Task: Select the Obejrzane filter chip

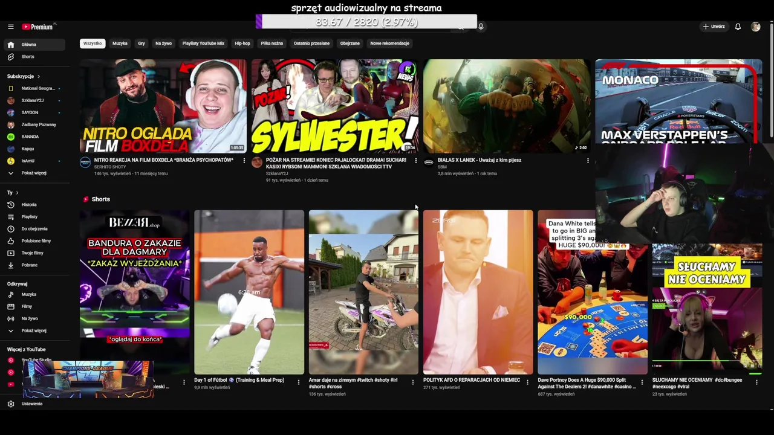Action: (350, 43)
